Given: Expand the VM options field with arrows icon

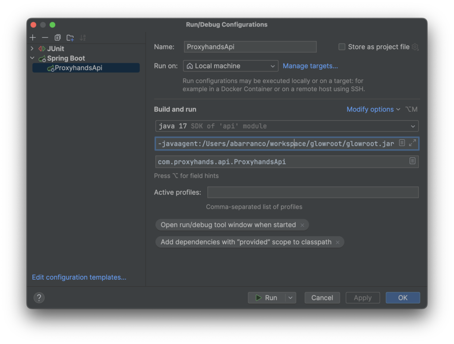Looking at the screenshot, I should [412, 143].
